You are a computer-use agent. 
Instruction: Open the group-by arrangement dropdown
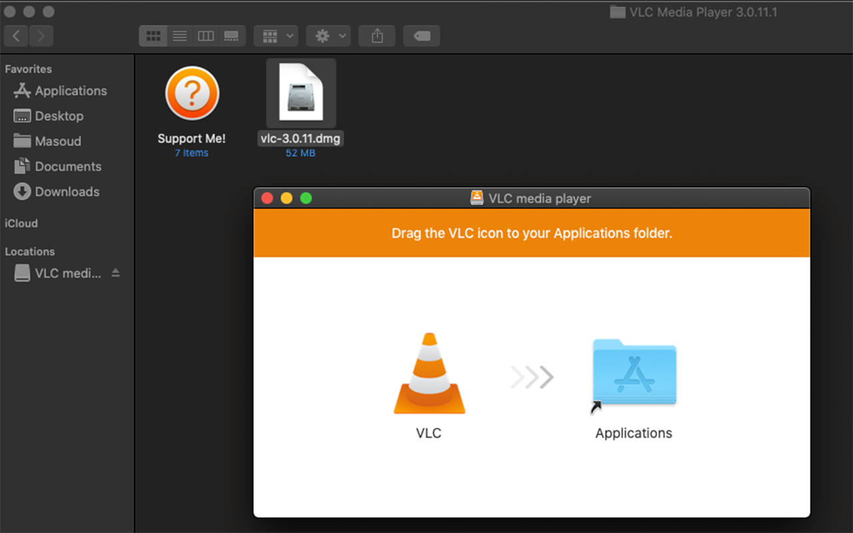point(276,36)
